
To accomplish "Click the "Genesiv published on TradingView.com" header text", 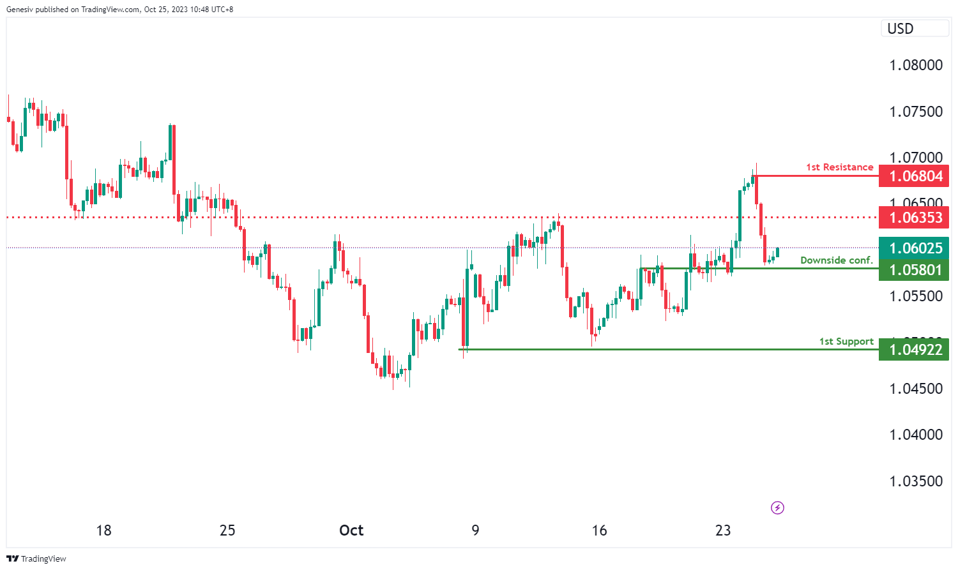I will pos(119,10).
